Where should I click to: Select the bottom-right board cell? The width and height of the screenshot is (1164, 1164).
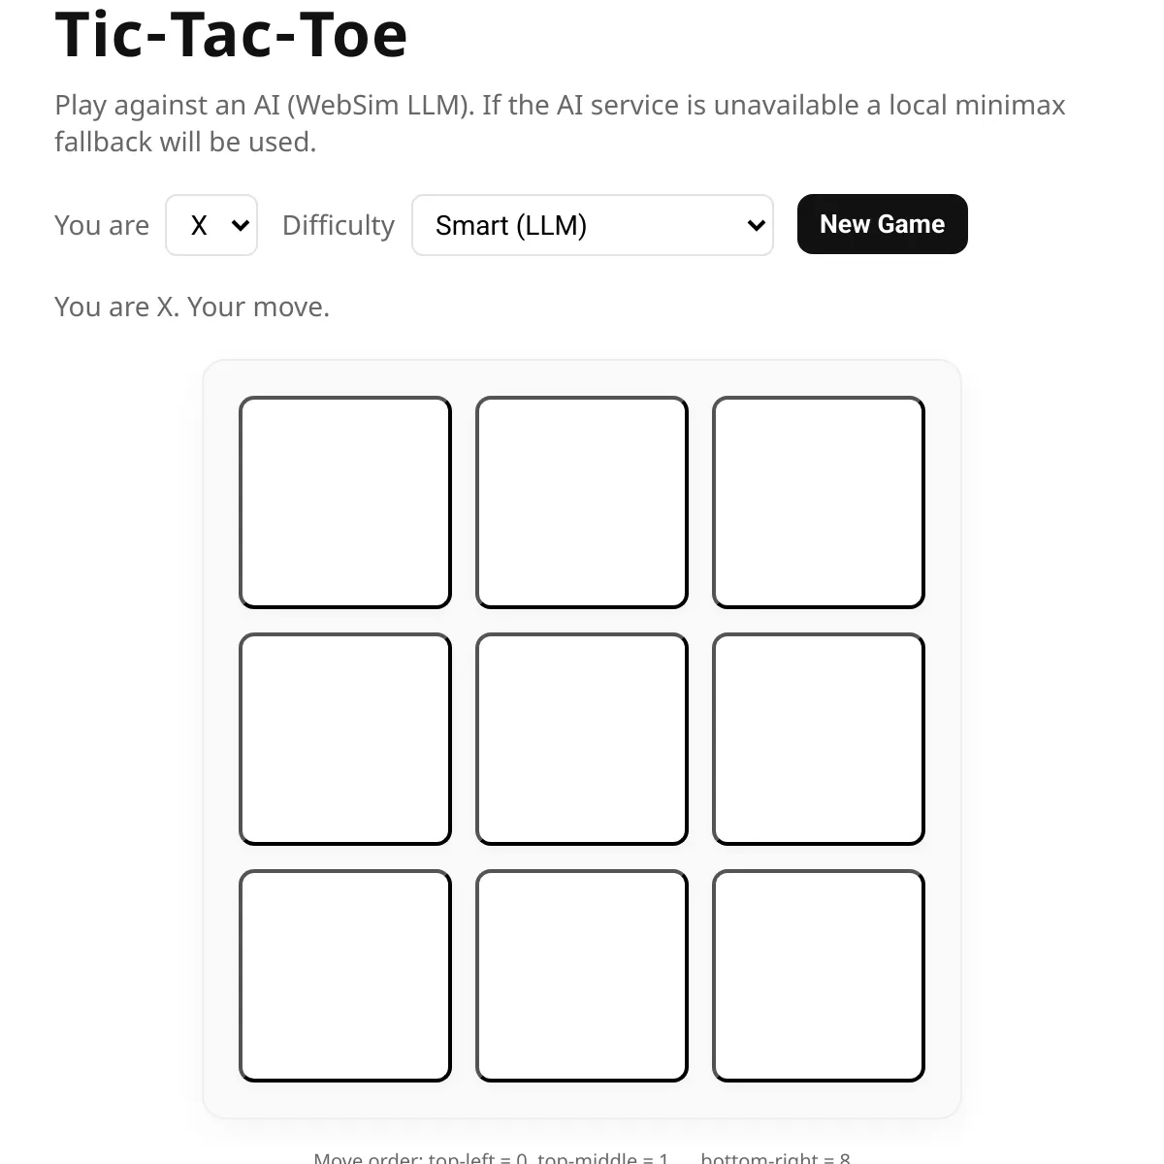(819, 976)
